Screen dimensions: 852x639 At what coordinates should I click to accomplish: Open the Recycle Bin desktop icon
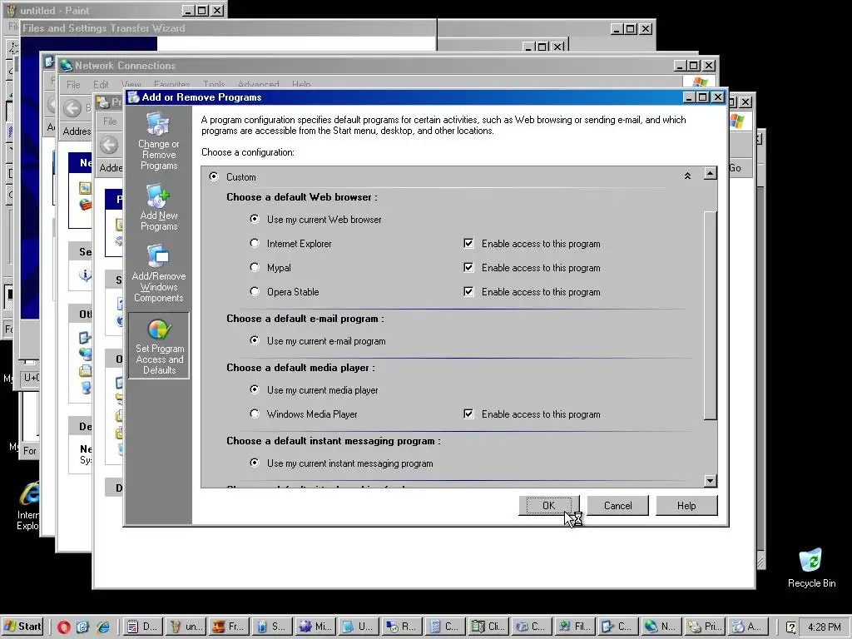click(811, 567)
